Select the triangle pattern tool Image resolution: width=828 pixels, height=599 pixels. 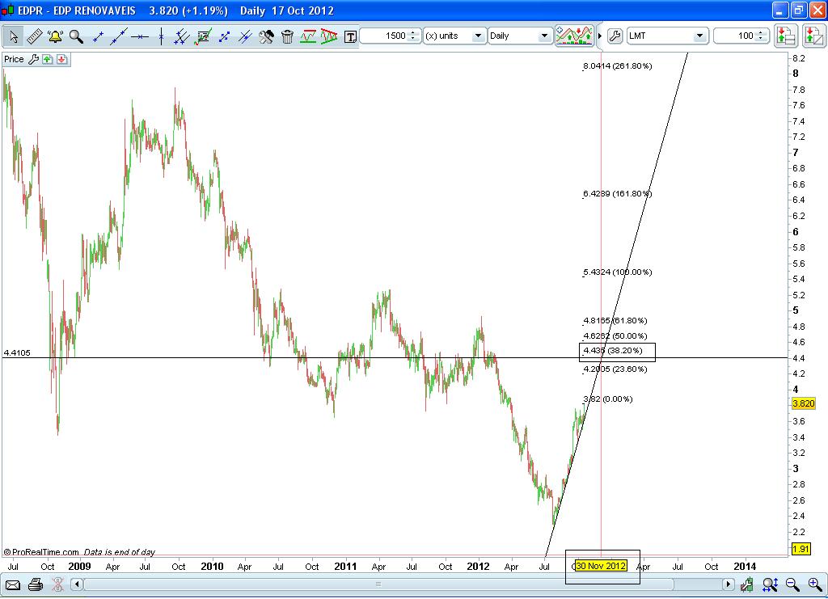329,36
